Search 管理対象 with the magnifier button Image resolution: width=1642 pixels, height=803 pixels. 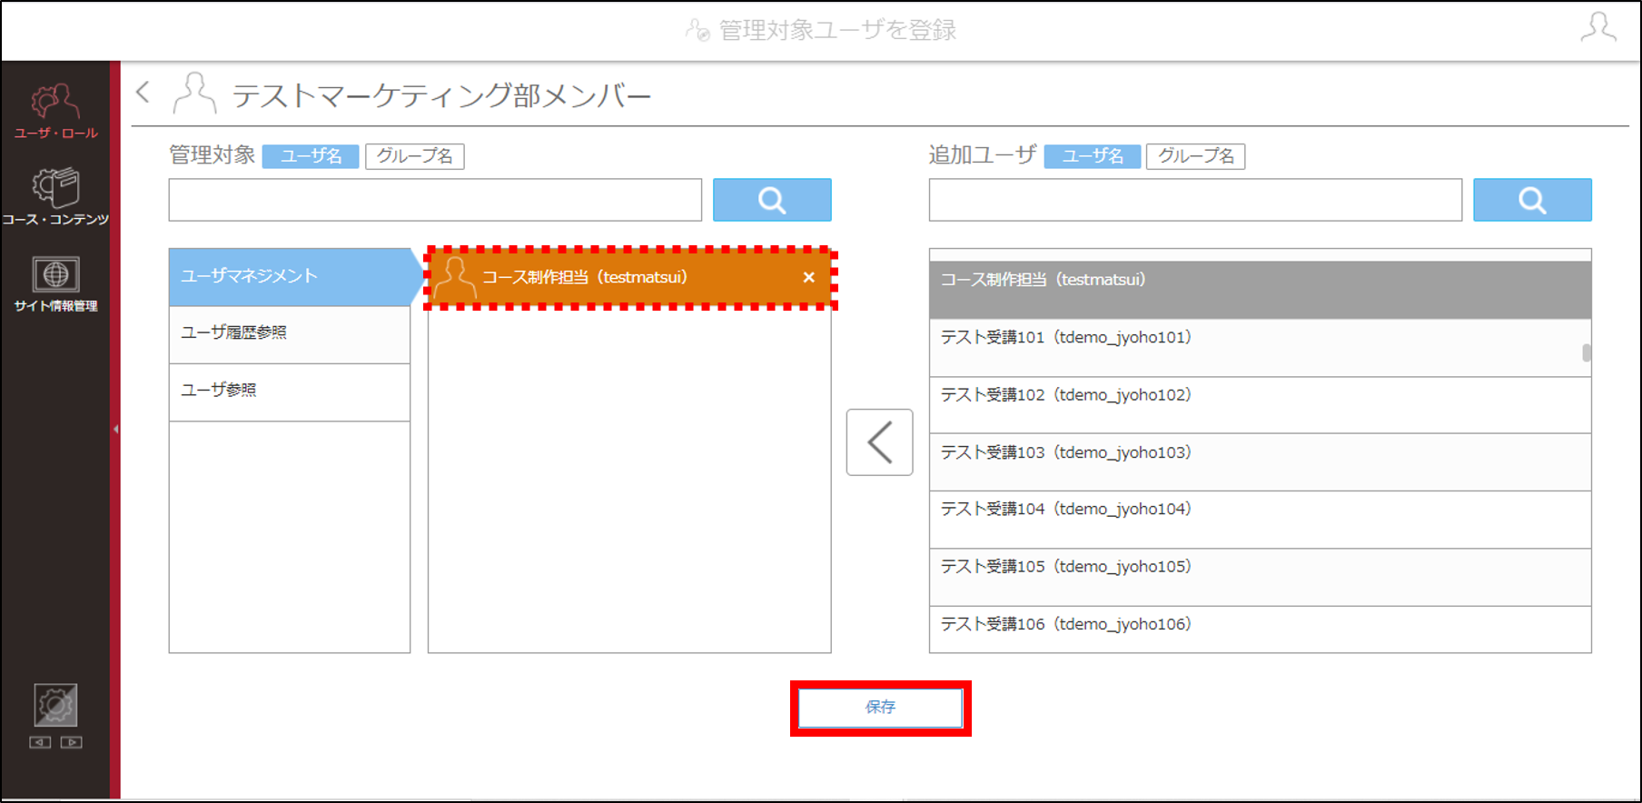pyautogui.click(x=772, y=200)
